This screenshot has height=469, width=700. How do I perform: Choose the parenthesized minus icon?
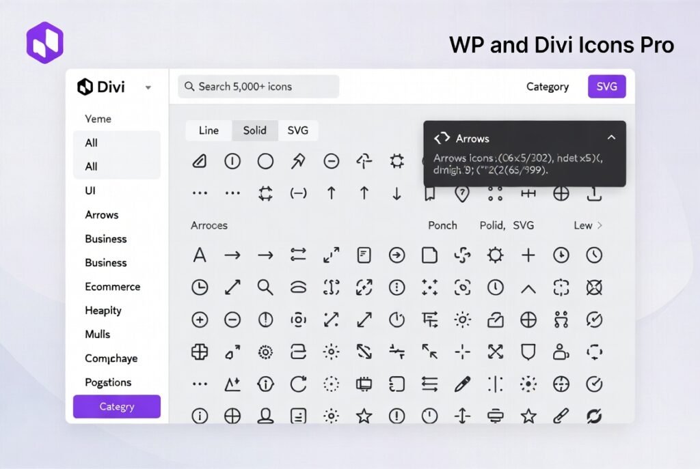pyautogui.click(x=298, y=193)
